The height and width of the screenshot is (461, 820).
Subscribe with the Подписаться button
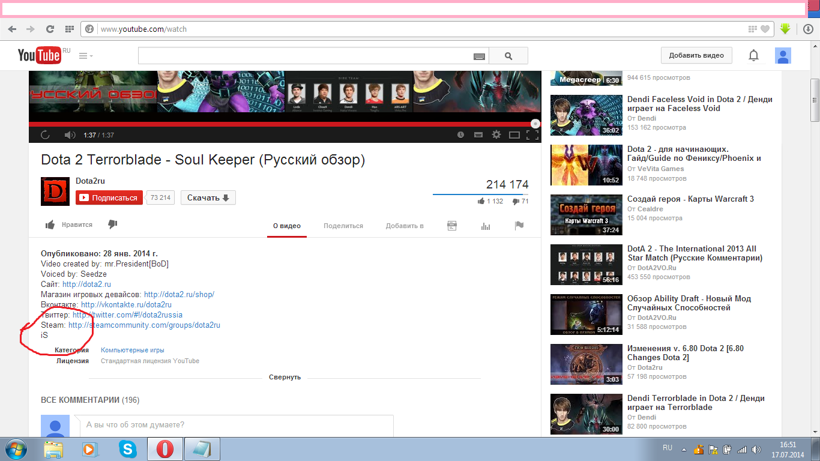(109, 197)
